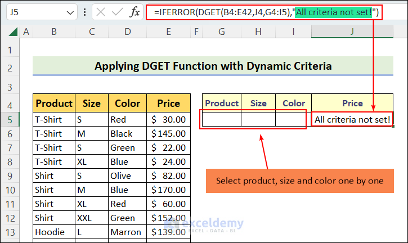
Task: Select column B header
Action: pos(54,31)
